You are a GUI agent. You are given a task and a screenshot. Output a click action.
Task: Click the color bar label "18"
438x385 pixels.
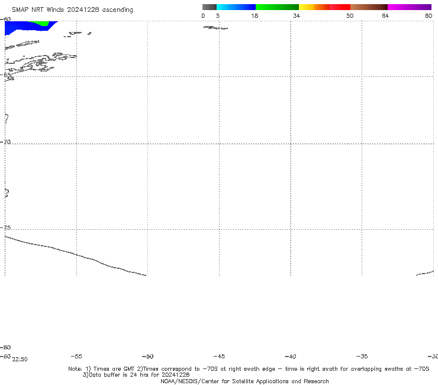(x=255, y=15)
